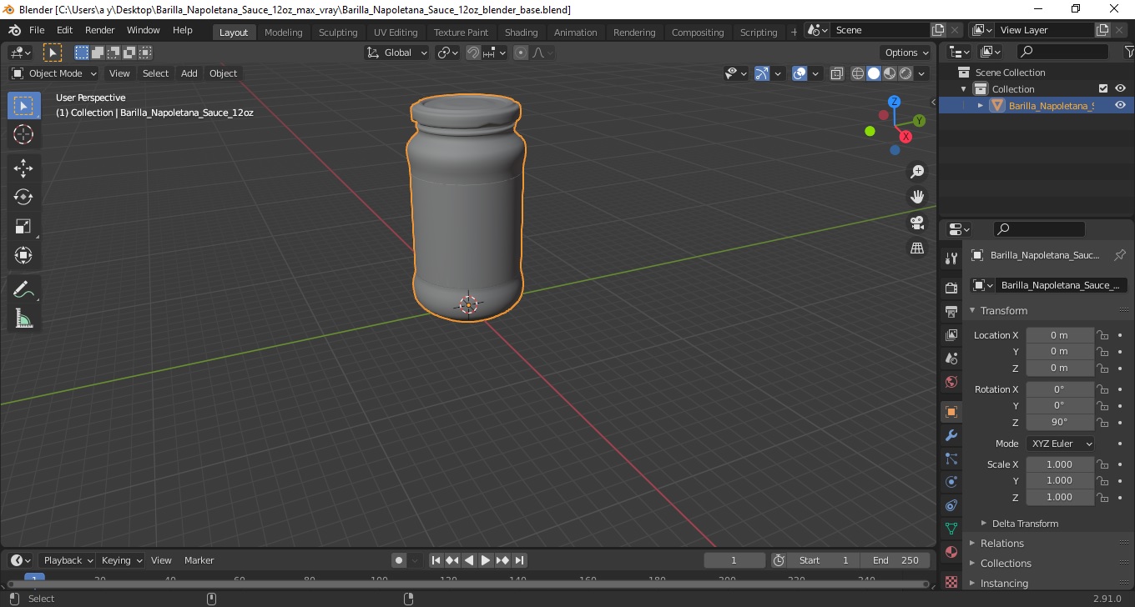This screenshot has height=607, width=1135.
Task: Open the File menu
Action: click(37, 30)
